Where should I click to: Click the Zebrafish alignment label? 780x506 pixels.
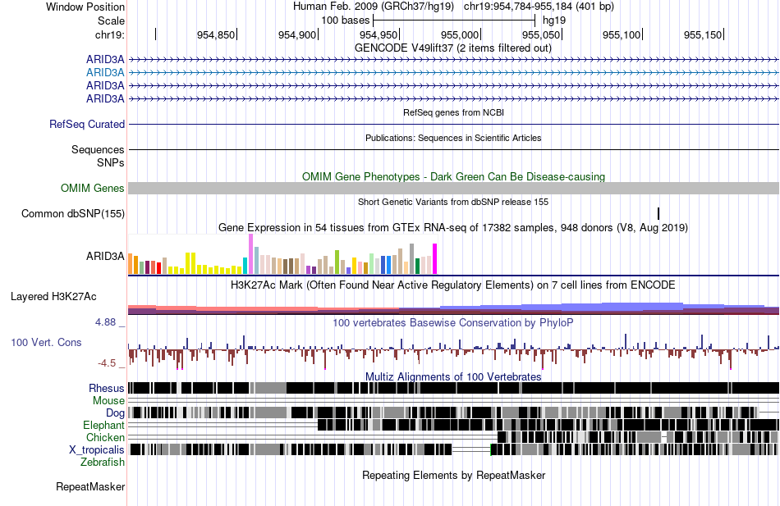pos(103,463)
